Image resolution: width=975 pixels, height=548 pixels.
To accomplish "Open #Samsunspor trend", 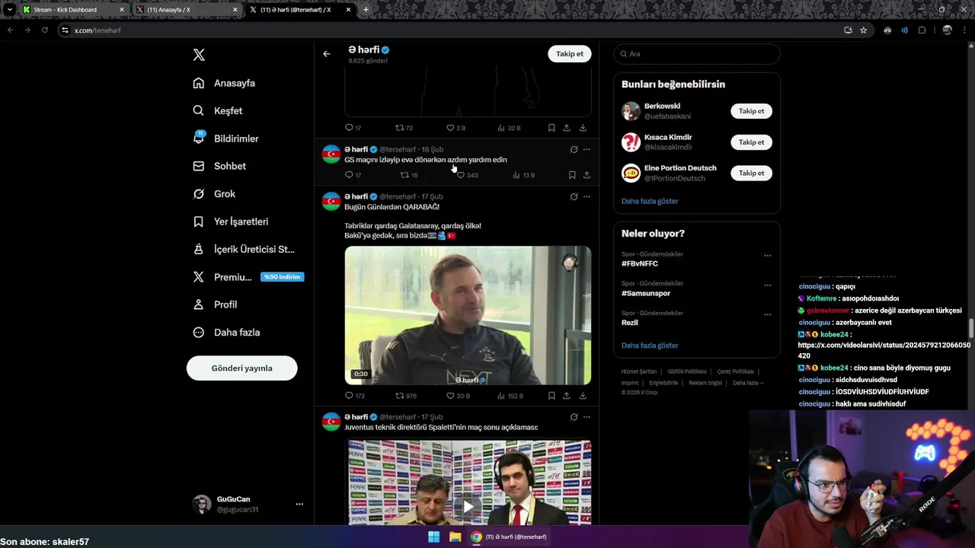I will pos(646,293).
